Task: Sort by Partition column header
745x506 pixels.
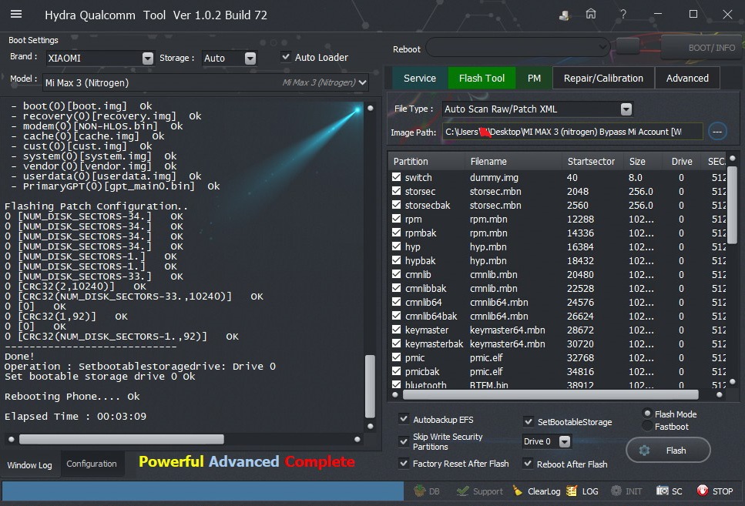Action: coord(426,161)
